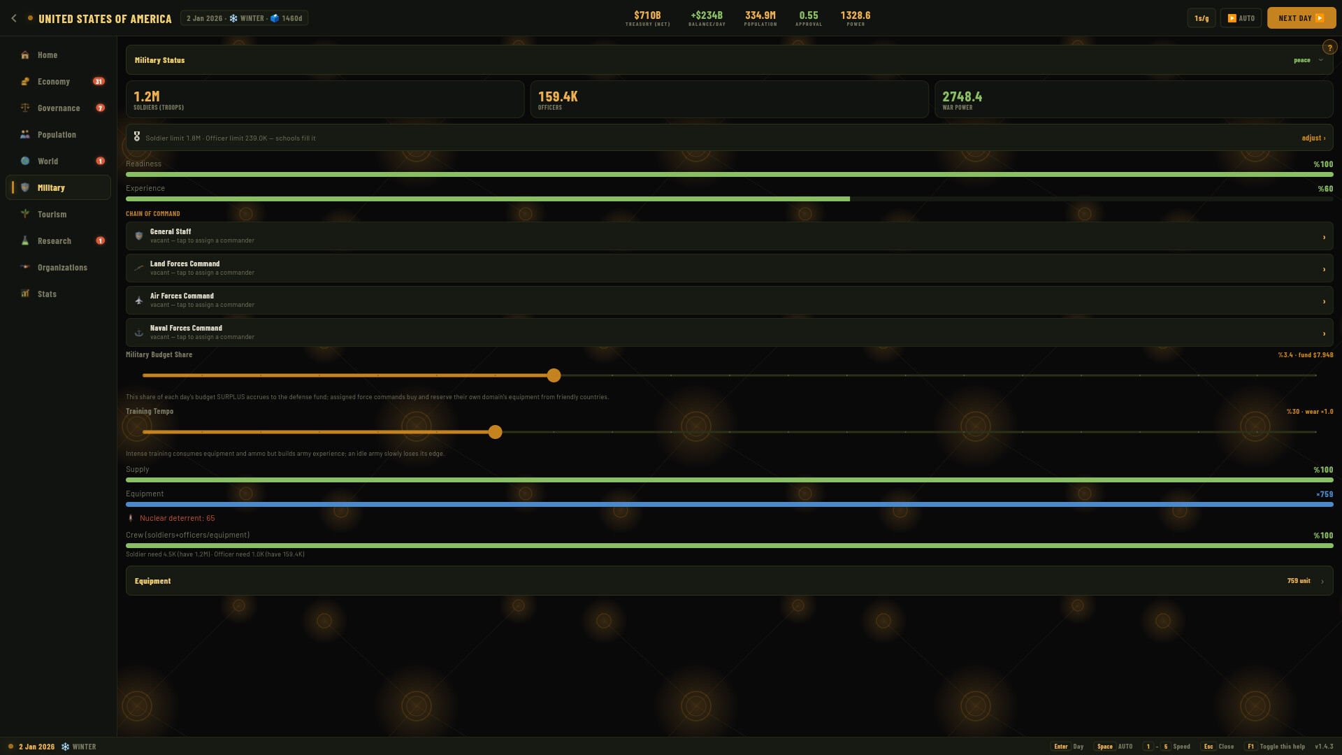The height and width of the screenshot is (755, 1342).
Task: Click the Naval Forces anchor icon
Action: pos(138,333)
